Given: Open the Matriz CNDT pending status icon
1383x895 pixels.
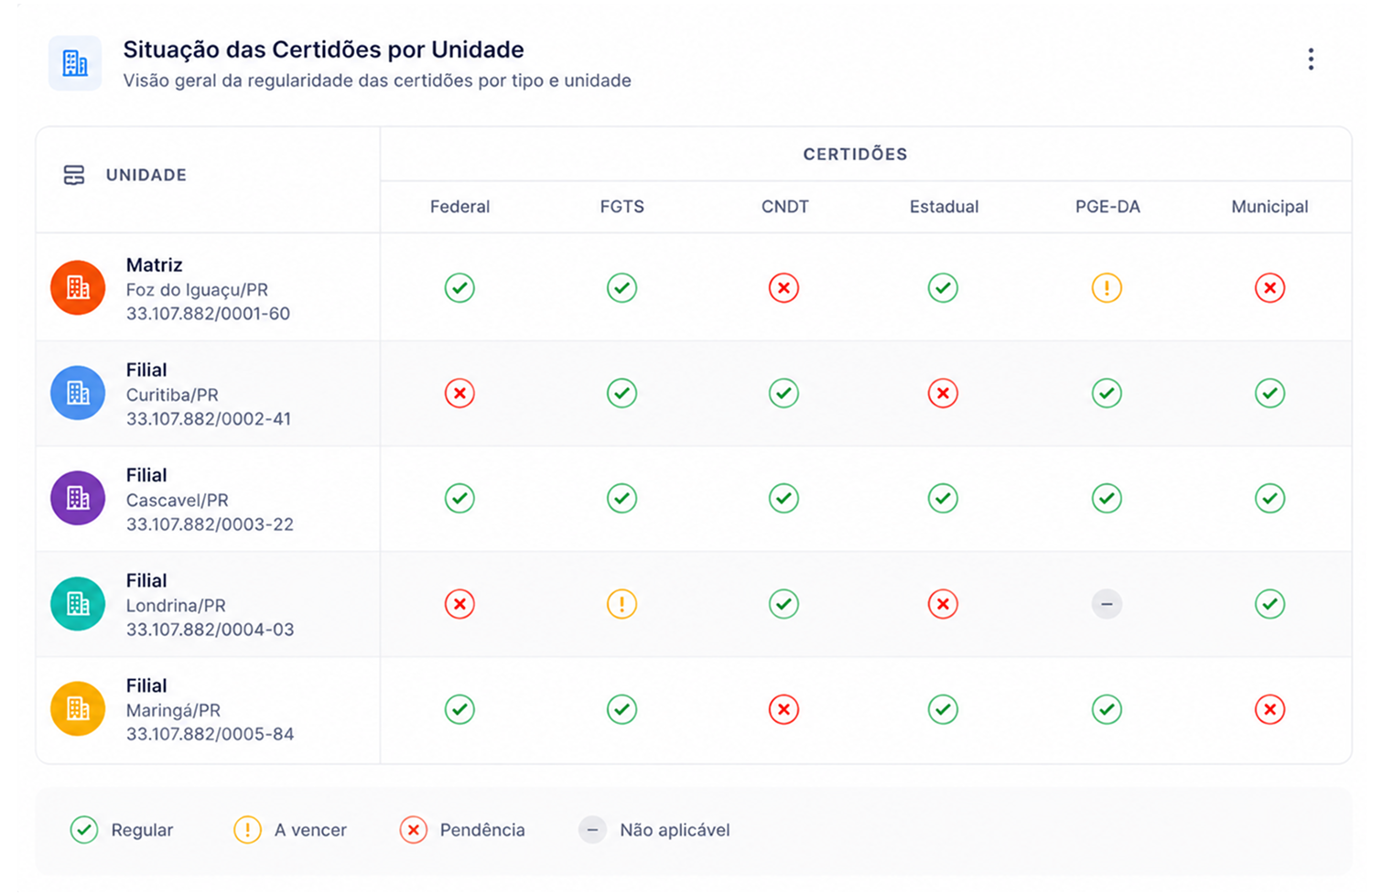Looking at the screenshot, I should pos(783,288).
